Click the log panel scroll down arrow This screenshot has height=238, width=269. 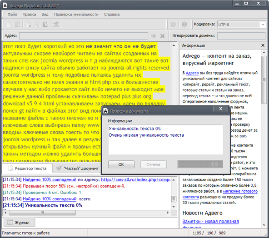point(174,207)
